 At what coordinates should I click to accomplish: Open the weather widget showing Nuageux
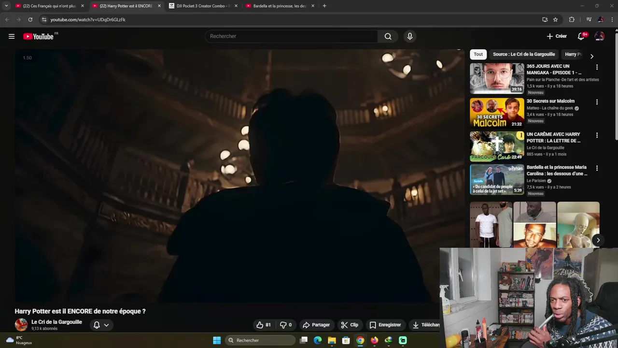19,340
